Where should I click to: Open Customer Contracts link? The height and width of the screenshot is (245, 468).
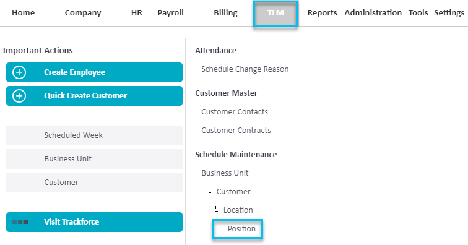coord(236,131)
